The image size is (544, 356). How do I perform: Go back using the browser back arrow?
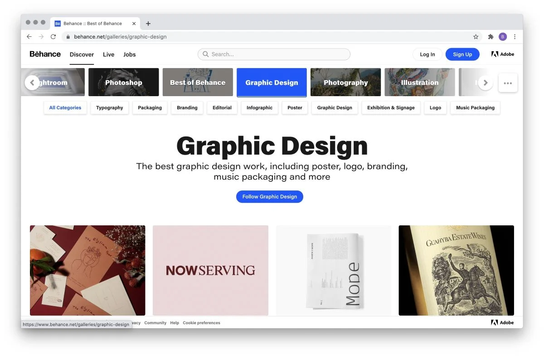[x=29, y=37]
